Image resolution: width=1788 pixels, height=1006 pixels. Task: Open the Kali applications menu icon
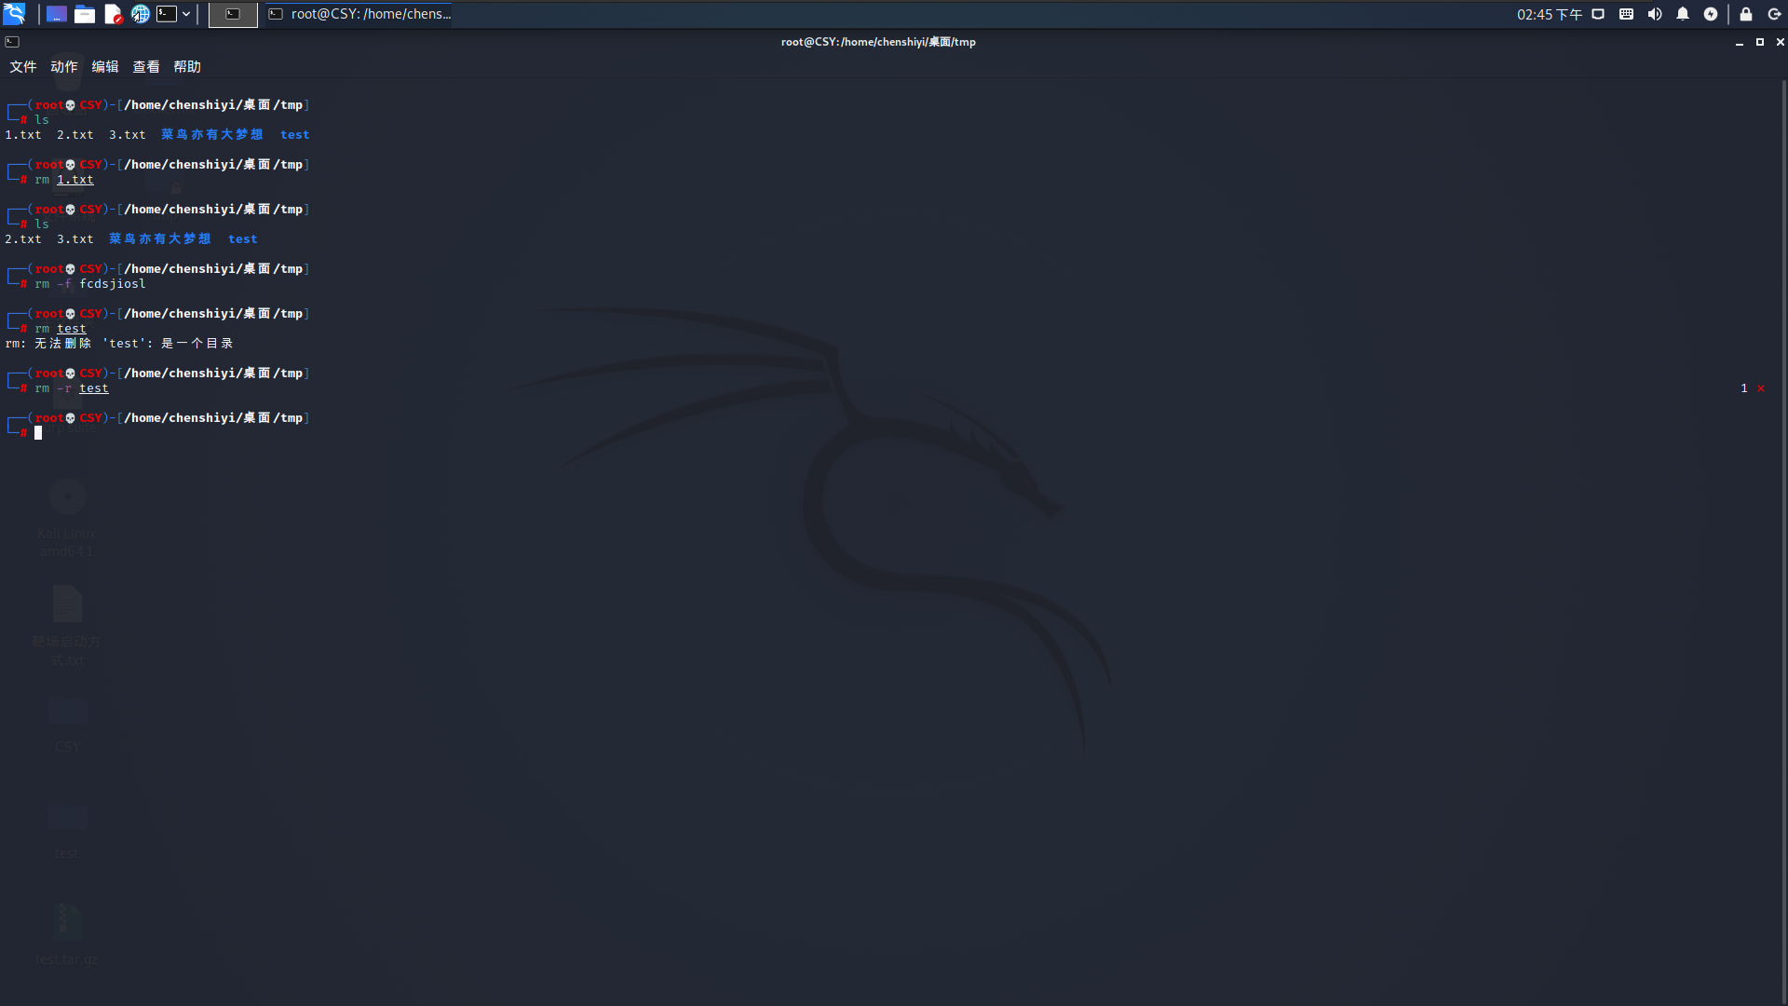14,14
